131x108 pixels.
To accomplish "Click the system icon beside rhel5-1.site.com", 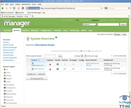I will pyautogui.click(x=32, y=69).
